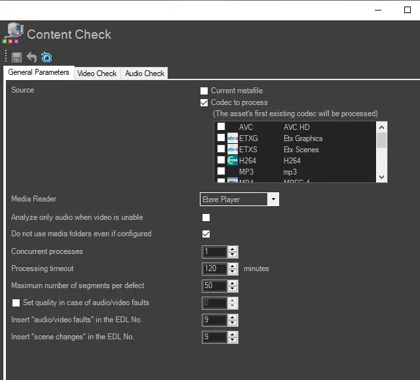Viewport: 420px width, 380px height.
Task: Switch to the Video Check tab
Action: pyautogui.click(x=97, y=74)
